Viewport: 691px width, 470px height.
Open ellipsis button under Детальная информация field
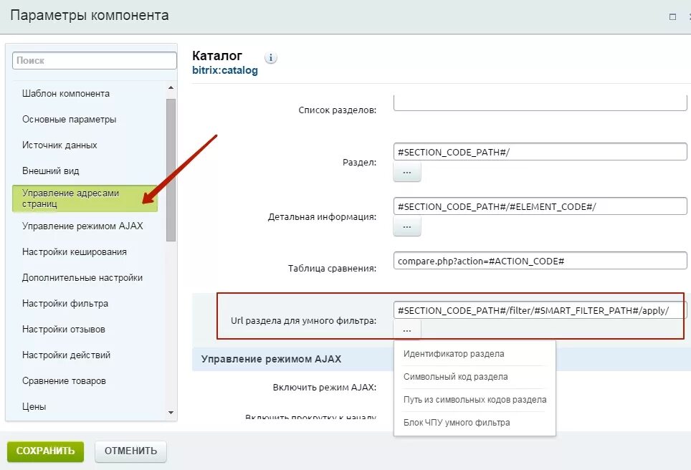pos(406,226)
